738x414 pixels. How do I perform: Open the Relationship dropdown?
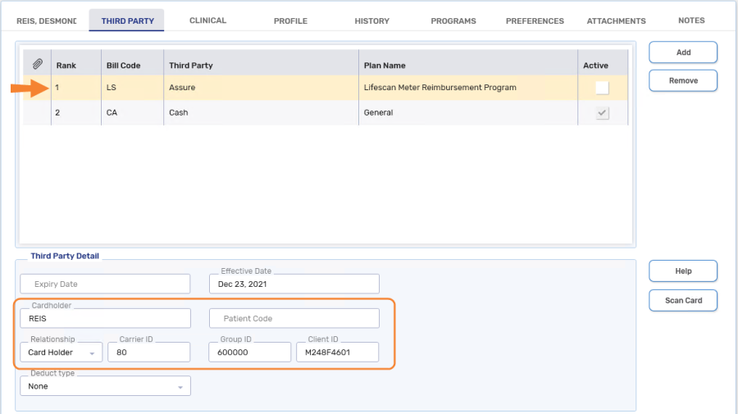(x=61, y=353)
